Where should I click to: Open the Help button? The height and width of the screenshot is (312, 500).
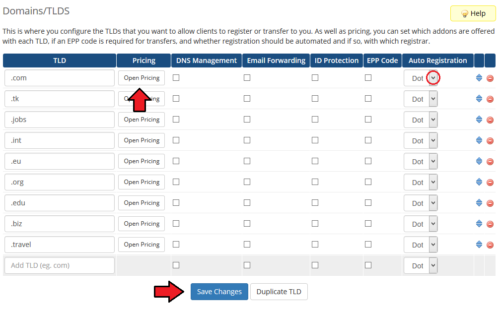tap(473, 13)
